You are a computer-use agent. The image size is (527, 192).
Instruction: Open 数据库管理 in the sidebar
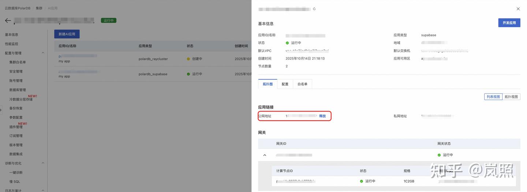pyautogui.click(x=18, y=90)
